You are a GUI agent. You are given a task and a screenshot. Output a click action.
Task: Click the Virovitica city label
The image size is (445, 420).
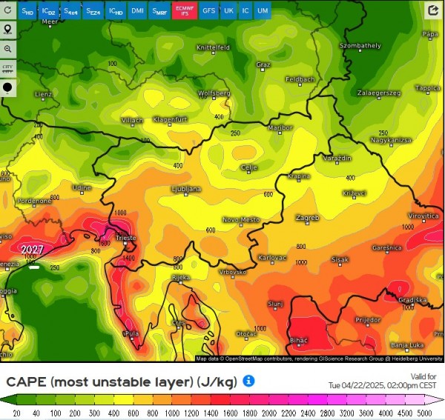pyautogui.click(x=423, y=216)
